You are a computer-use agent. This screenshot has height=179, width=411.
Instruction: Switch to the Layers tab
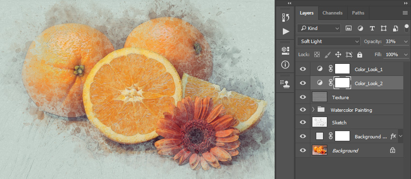pyautogui.click(x=307, y=13)
